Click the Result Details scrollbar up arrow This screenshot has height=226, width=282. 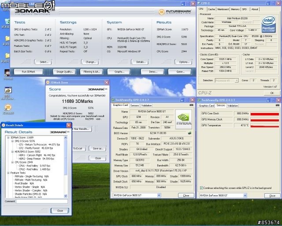point(66,138)
